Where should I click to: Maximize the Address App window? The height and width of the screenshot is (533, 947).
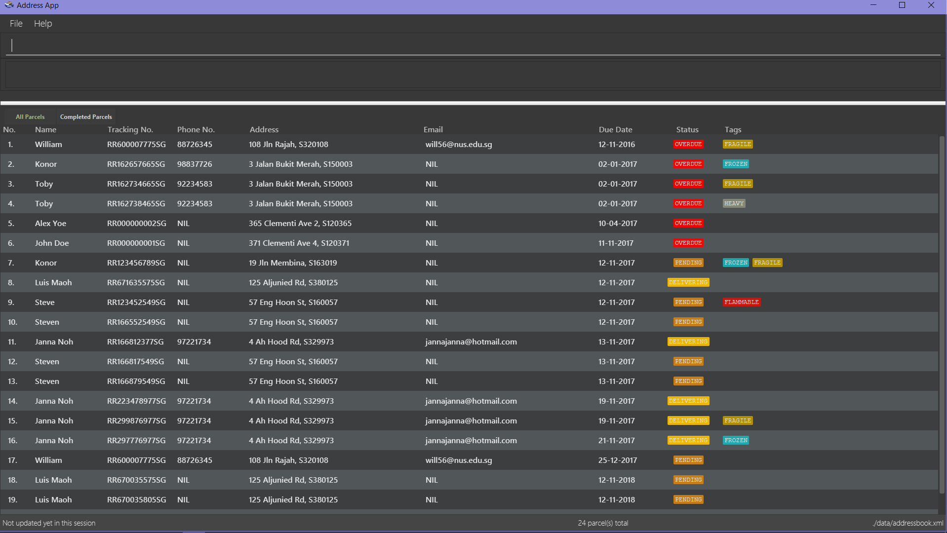point(902,5)
